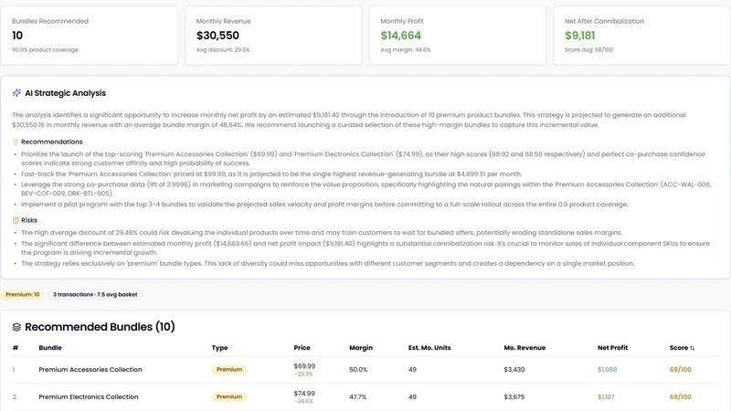Click the recommendation about pilot program
Image resolution: width=731 pixels, height=411 pixels.
click(x=324, y=205)
